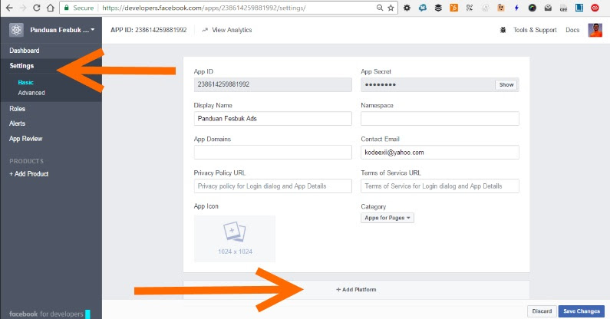610x319 pixels.
Task: Open the user profile avatar
Action: [x=595, y=30]
